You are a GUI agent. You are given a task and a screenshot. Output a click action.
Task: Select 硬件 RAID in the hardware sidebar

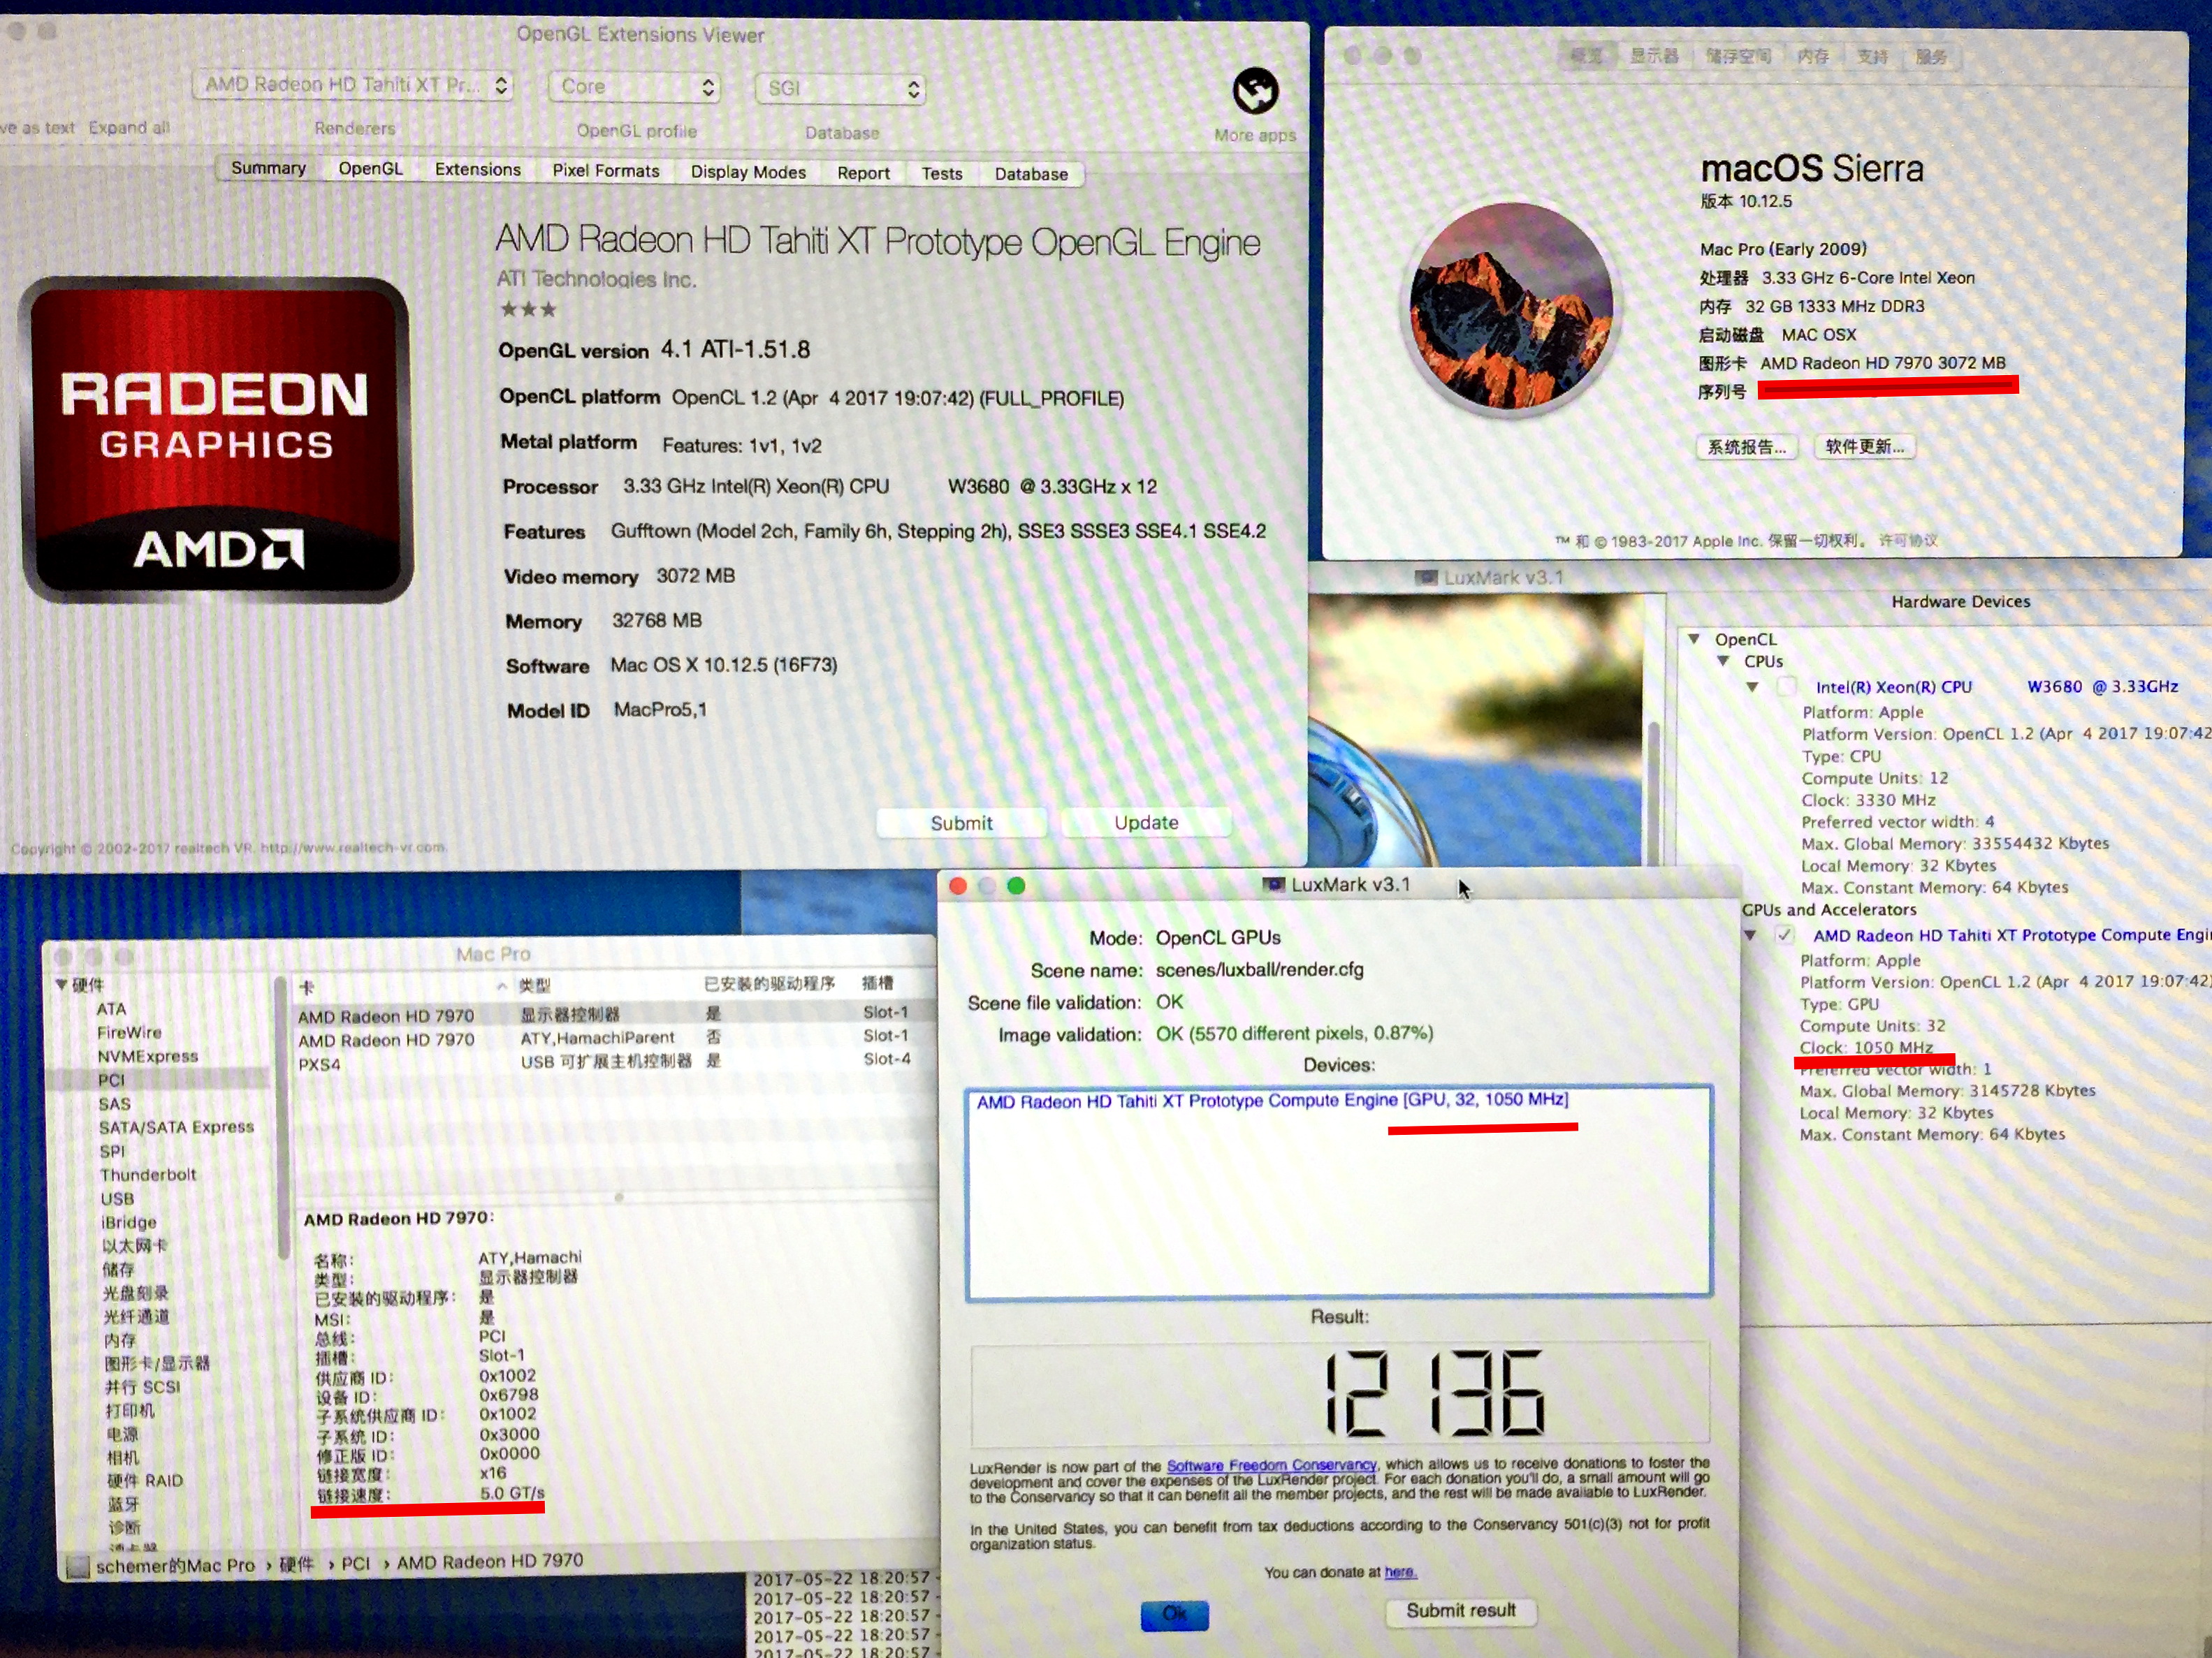(x=145, y=1481)
